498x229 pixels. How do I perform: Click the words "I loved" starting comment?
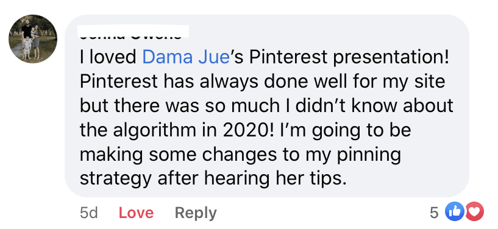click(x=108, y=57)
